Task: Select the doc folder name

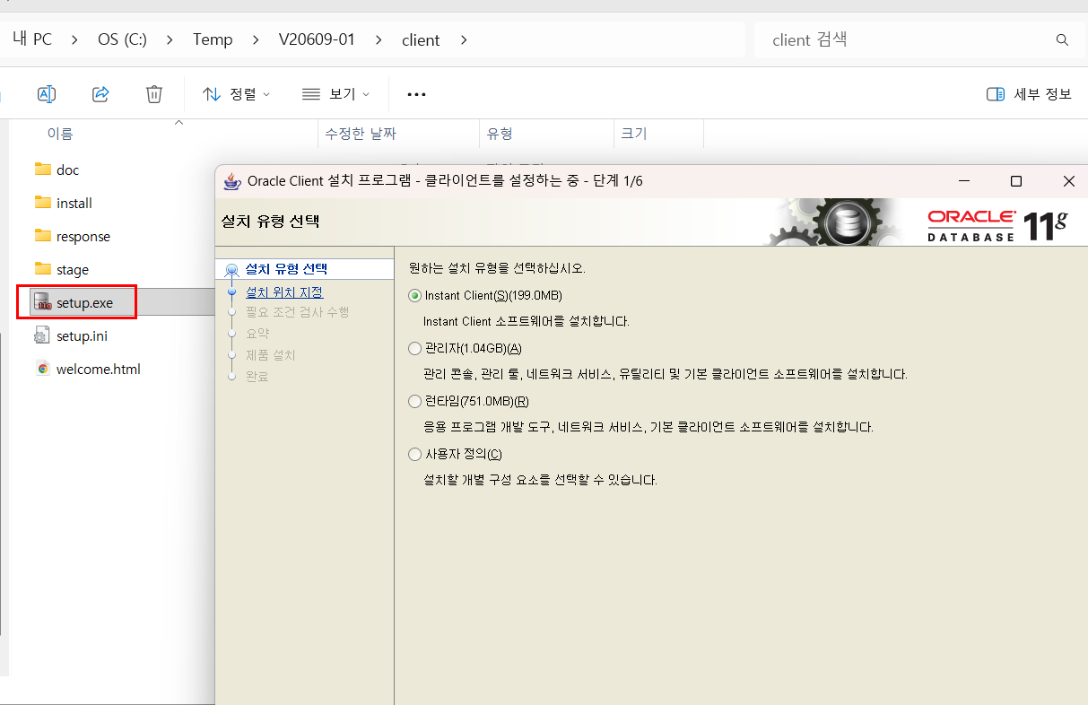Action: 67,170
